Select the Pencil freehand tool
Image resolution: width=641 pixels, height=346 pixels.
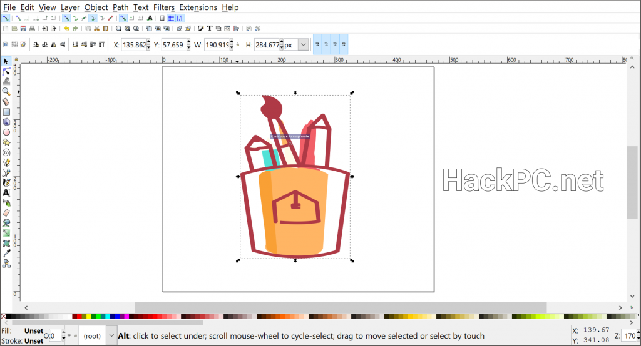pyautogui.click(x=6, y=162)
